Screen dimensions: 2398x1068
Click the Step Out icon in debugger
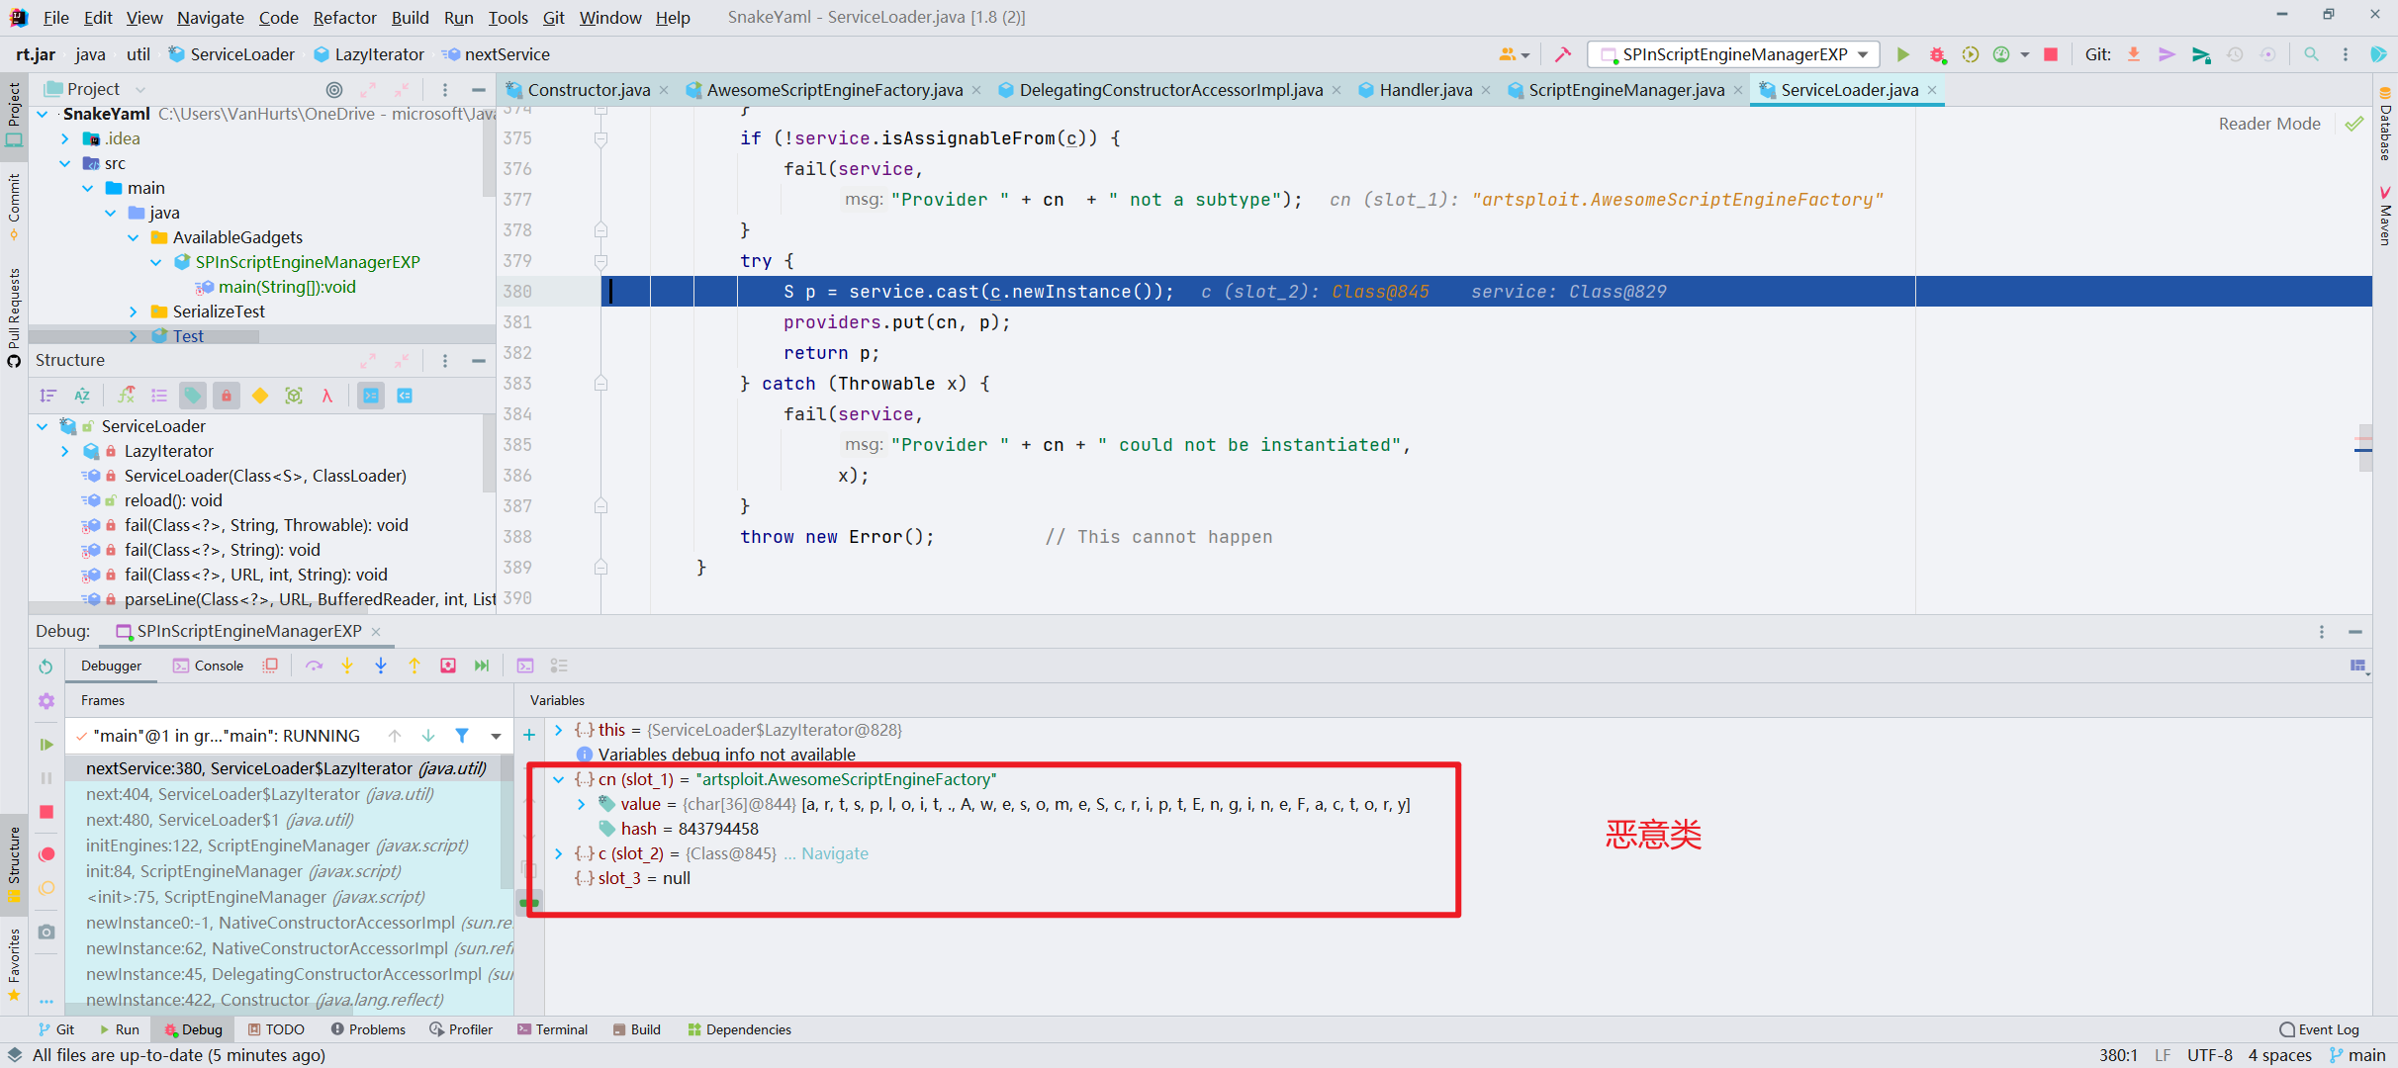pos(415,666)
